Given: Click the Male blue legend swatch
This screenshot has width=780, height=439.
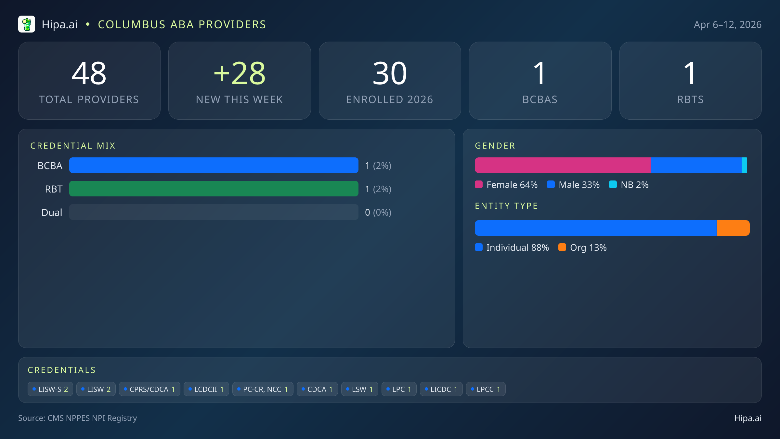Looking at the screenshot, I should [x=551, y=185].
